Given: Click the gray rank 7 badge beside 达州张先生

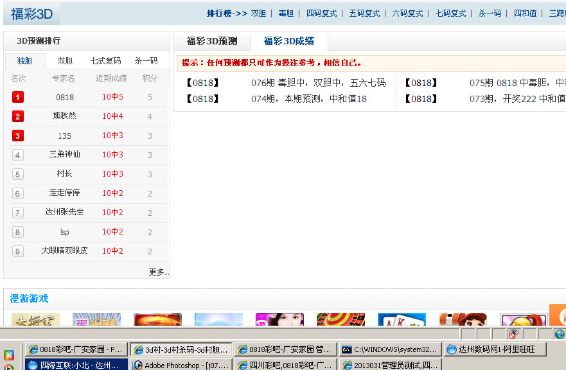Looking at the screenshot, I should coord(18,213).
